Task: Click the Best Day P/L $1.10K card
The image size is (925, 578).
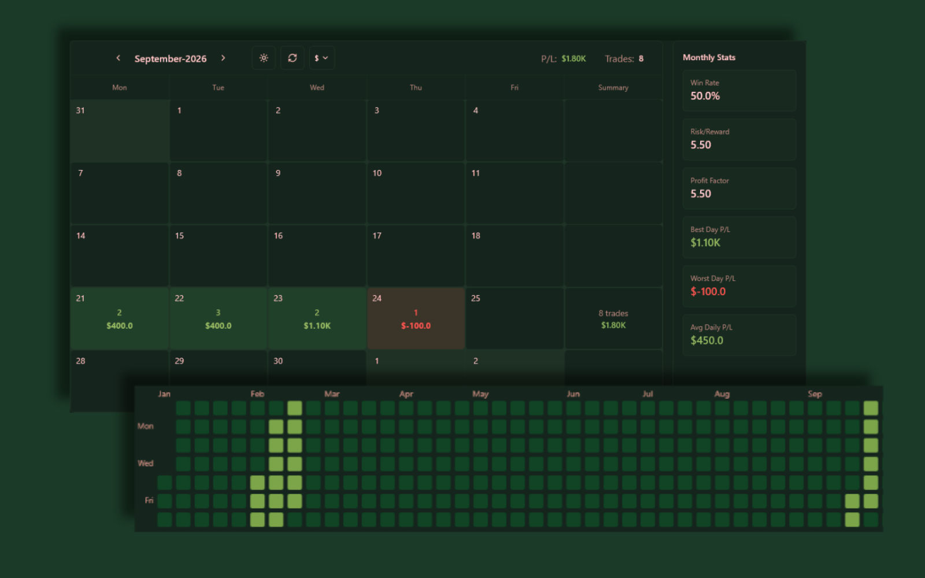Action: pos(739,237)
